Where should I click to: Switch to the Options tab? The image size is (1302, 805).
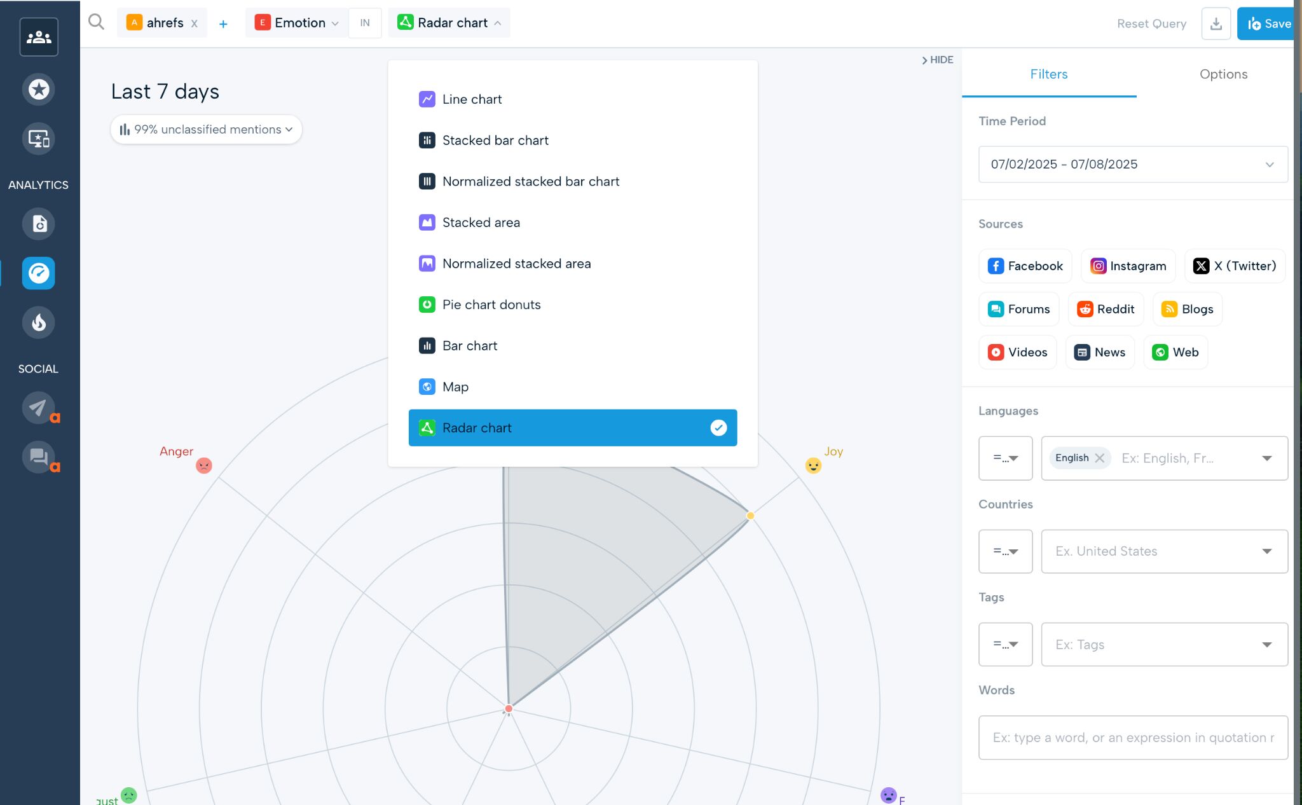point(1223,74)
